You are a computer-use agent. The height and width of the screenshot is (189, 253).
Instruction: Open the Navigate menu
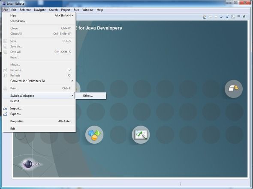pyautogui.click(x=40, y=10)
